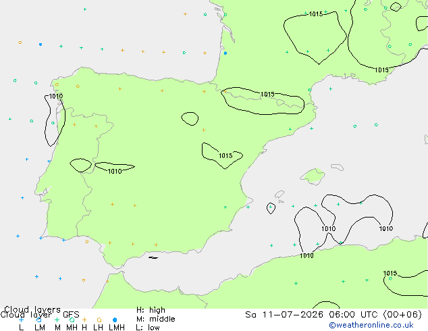Click the "H: high" legend text
The image size is (428, 331).
tap(151, 310)
